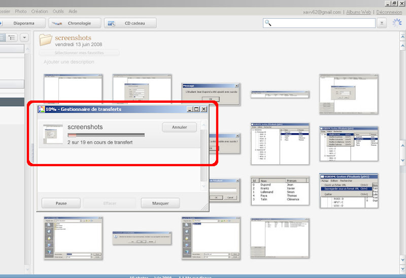This screenshot has width=406, height=278.
Task: Click the Chronologie button icon
Action: 57,23
